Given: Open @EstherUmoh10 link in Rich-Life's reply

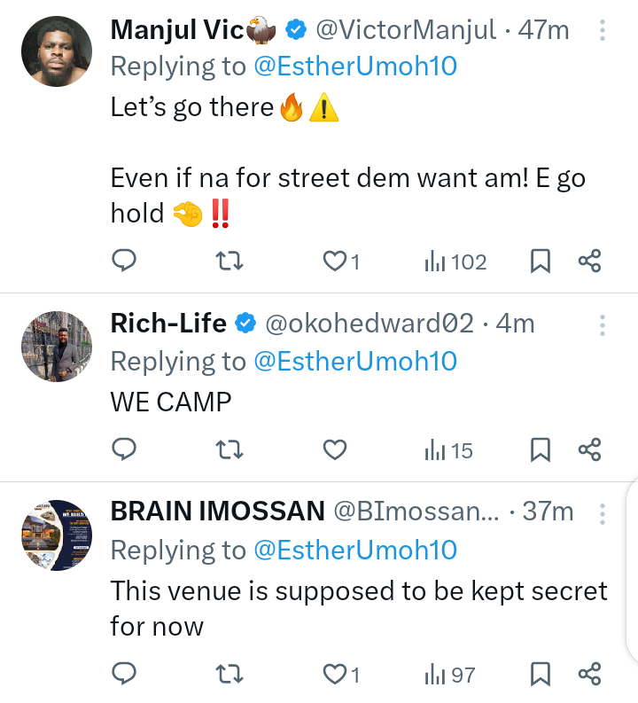Looking at the screenshot, I should point(355,361).
